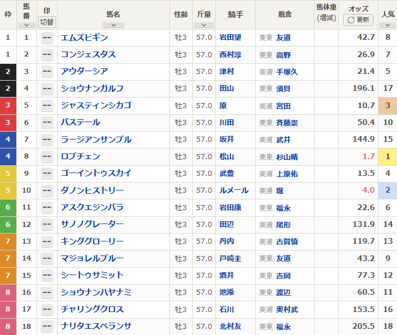Open mark selector for ロブチェン
Viewport: 397px width, 335px height.
(47, 156)
